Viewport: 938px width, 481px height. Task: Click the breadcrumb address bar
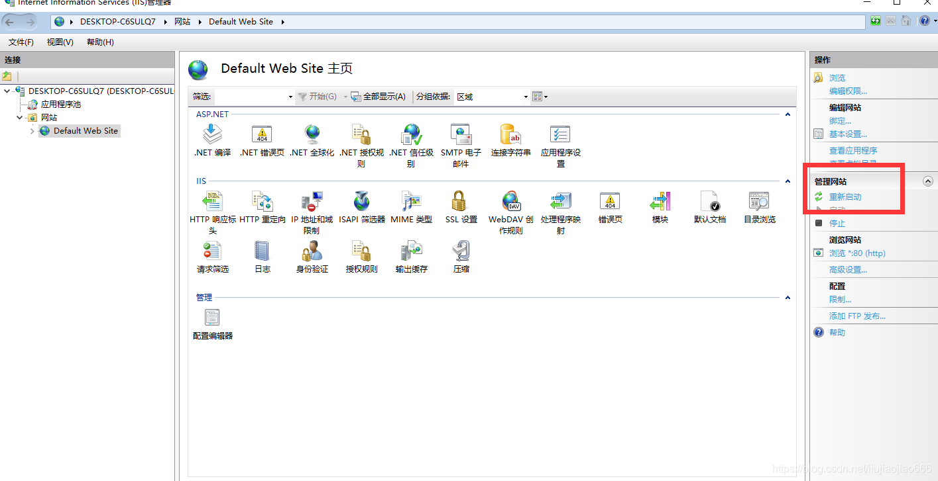(x=458, y=22)
